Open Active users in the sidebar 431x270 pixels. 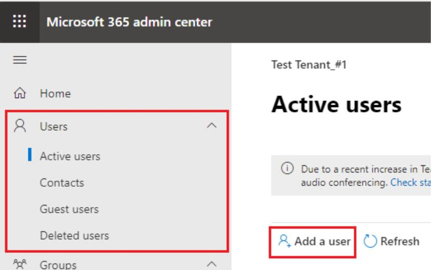coord(70,156)
